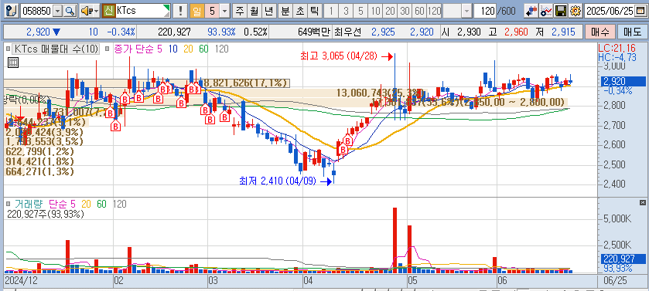Click the small square marker before KTcs 매물대 수(10)
The image size is (649, 291).
point(8,49)
